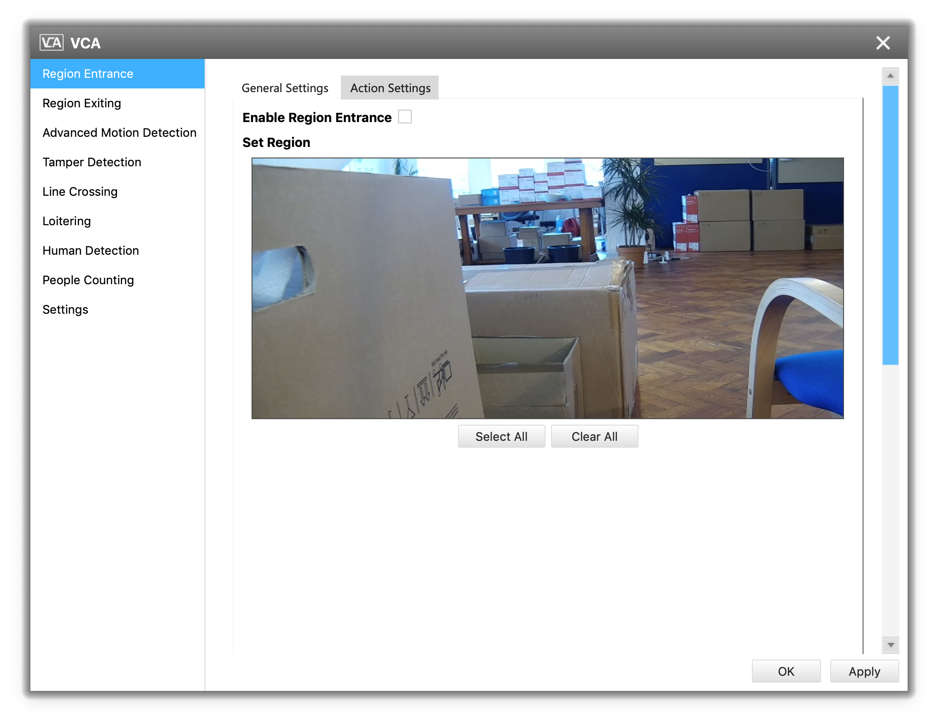Click the VCA logo icon in titlebar
Image resolution: width=938 pixels, height=725 pixels.
coord(52,43)
